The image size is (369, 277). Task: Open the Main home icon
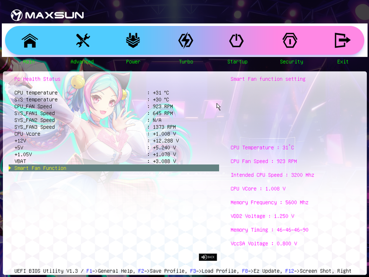click(x=30, y=41)
